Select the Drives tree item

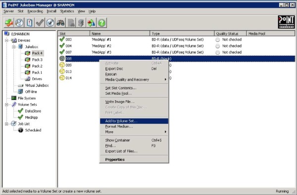click(x=37, y=79)
